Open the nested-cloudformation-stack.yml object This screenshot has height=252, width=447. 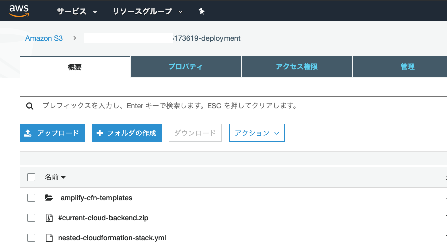[112, 238]
